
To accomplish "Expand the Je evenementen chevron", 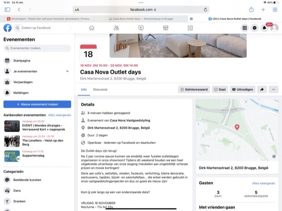I will tap(67, 71).
